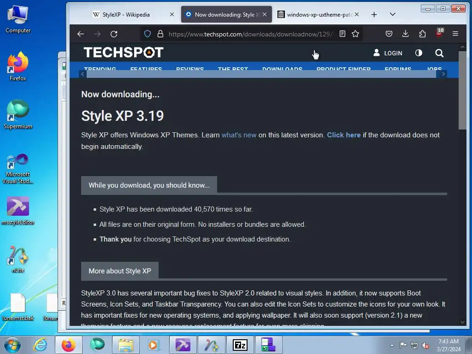
Task: Select the Firefox desktop shortcut
Action: [18, 66]
